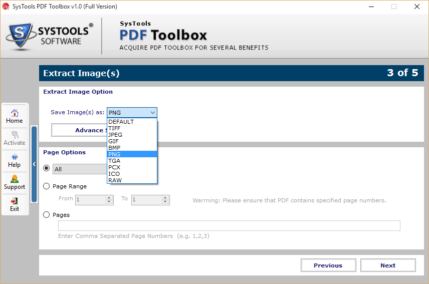This screenshot has width=429, height=284.
Task: Choose PCX from the format list
Action: (x=132, y=167)
